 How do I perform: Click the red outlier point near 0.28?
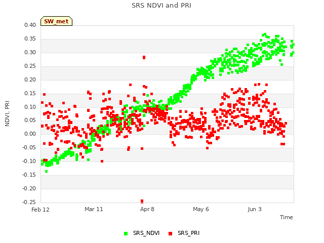[x=144, y=57]
